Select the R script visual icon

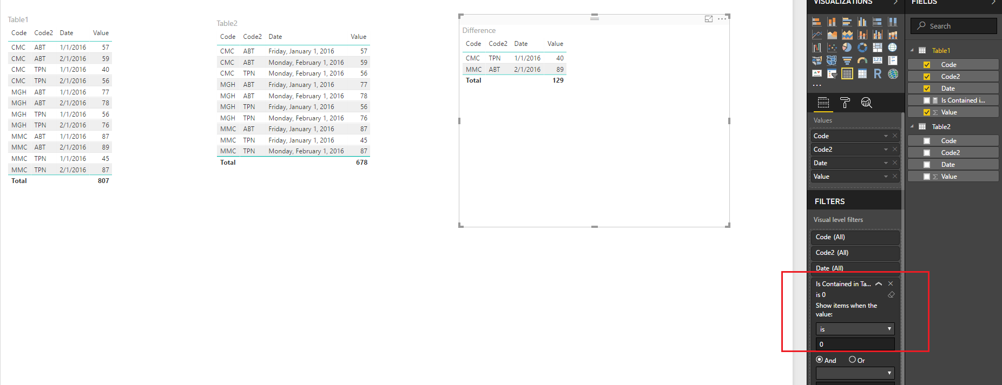coord(878,74)
